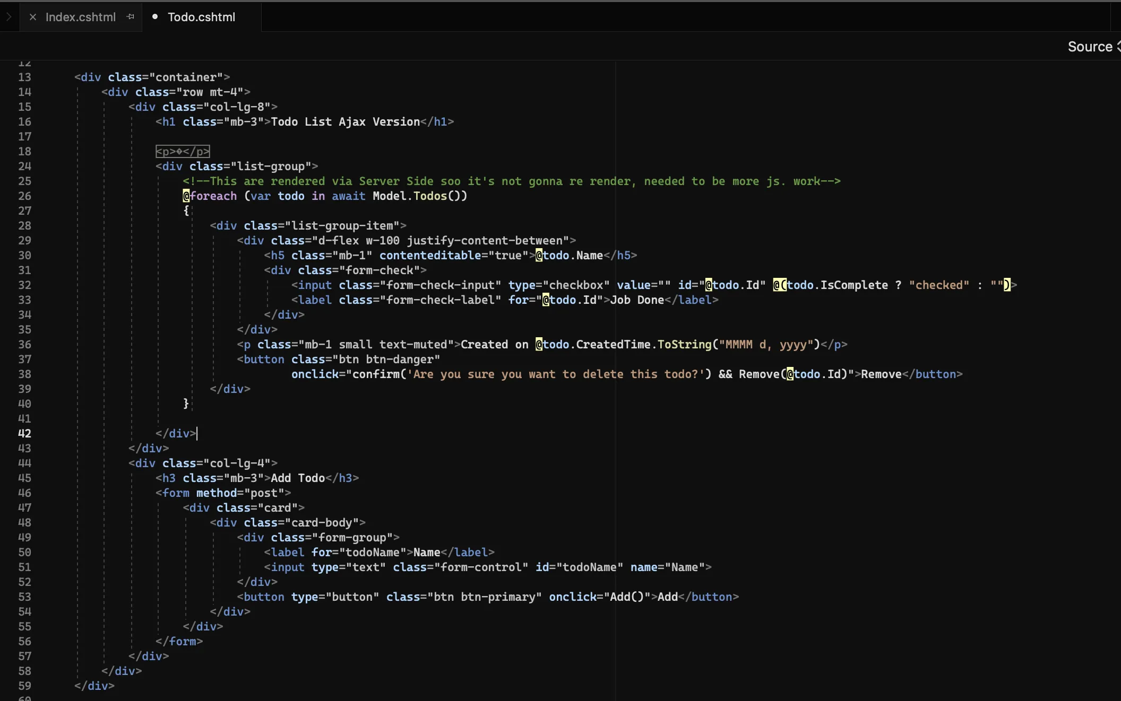Click the code icon beside the Source breadcrumb
Image resolution: width=1121 pixels, height=701 pixels.
pyautogui.click(x=1117, y=46)
